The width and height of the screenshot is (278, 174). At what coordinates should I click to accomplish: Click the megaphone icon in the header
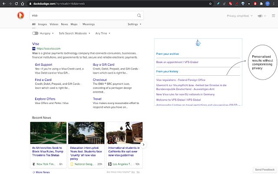(x=260, y=16)
